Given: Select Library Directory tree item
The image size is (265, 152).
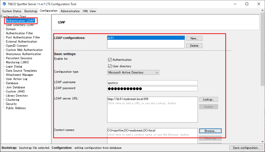Looking at the screenshot, I should click(x=17, y=95).
